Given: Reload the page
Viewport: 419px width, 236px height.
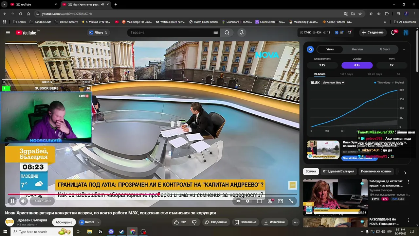Looking at the screenshot, I should 20,14.
